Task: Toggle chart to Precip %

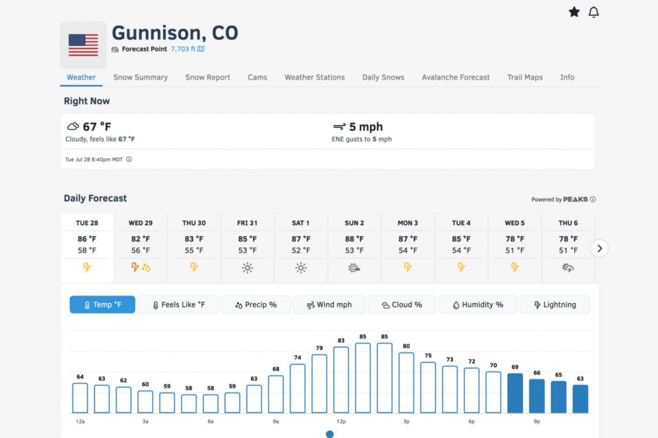Action: pyautogui.click(x=256, y=305)
